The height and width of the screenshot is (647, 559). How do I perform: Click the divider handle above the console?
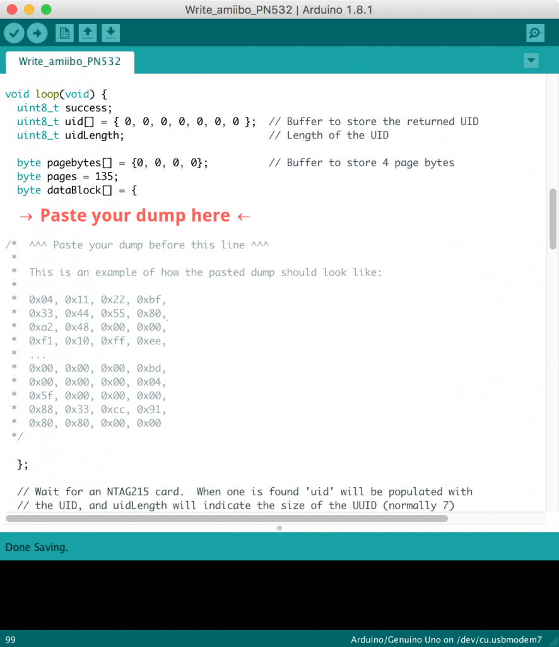[279, 528]
